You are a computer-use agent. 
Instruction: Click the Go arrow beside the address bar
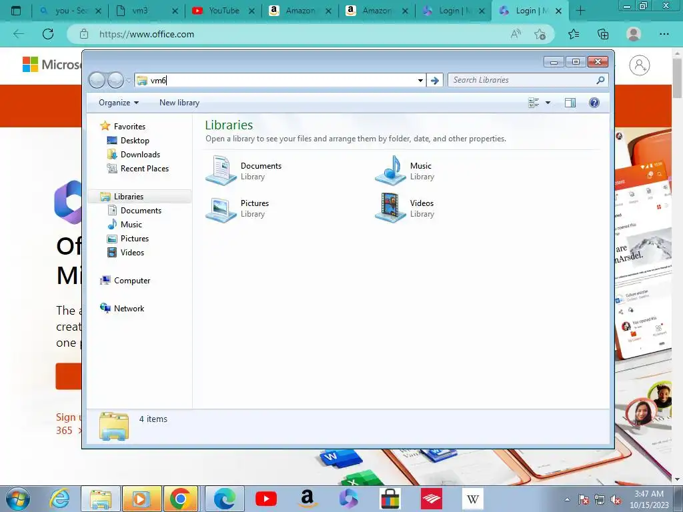pos(435,80)
